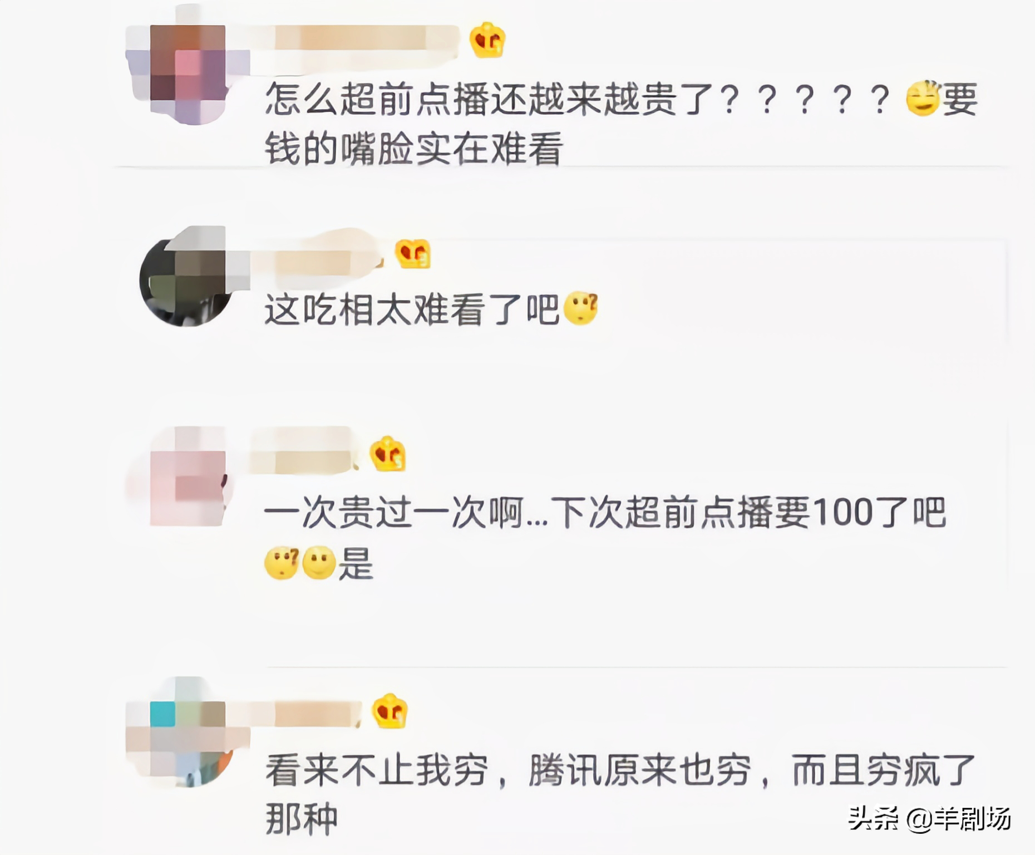
Task: Open the first commenter's pixelated avatar
Action: [187, 73]
